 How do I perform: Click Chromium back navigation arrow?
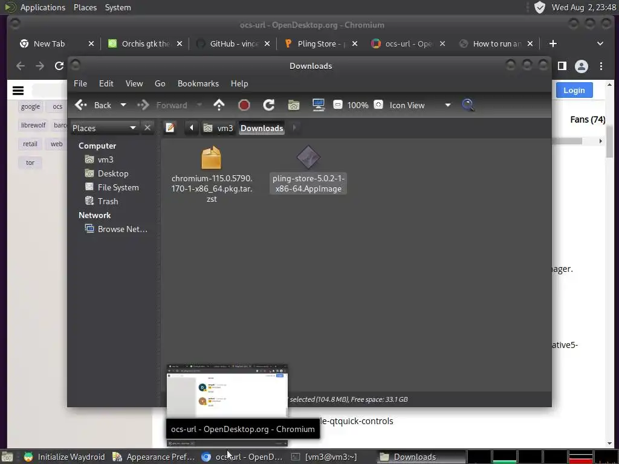21,66
